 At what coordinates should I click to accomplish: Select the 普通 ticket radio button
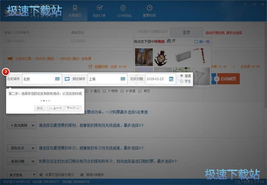pyautogui.click(x=182, y=76)
